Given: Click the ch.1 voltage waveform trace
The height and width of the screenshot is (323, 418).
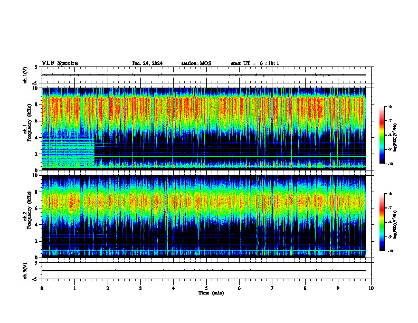Looking at the screenshot, I should [x=204, y=75].
